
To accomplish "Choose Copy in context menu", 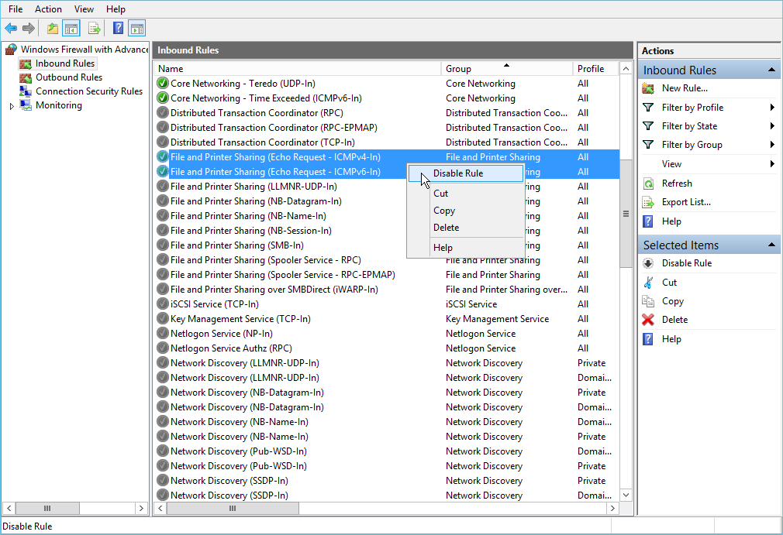I will tap(466, 211).
